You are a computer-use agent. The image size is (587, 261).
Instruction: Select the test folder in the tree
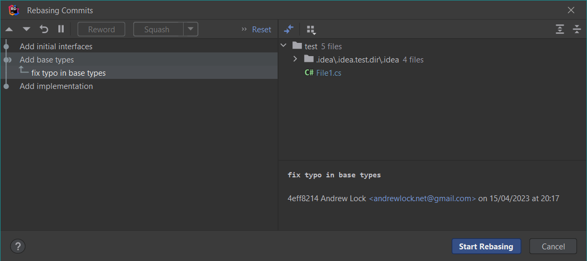[x=310, y=47]
